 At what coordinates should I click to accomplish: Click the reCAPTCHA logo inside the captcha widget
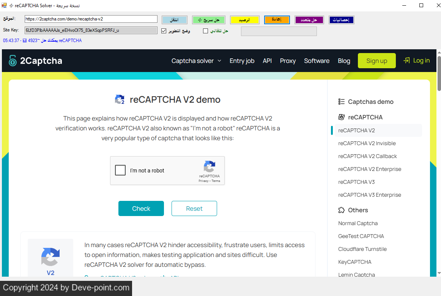pos(209,167)
